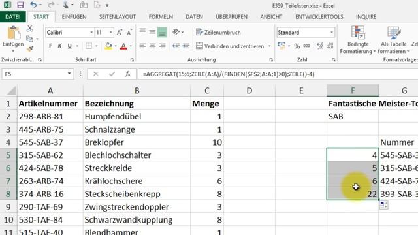
Task: Apply cell borders icon
Action: [89, 46]
